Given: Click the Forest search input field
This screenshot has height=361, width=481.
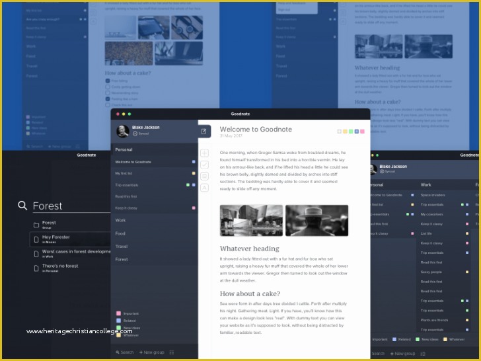Looking at the screenshot, I should [71, 206].
